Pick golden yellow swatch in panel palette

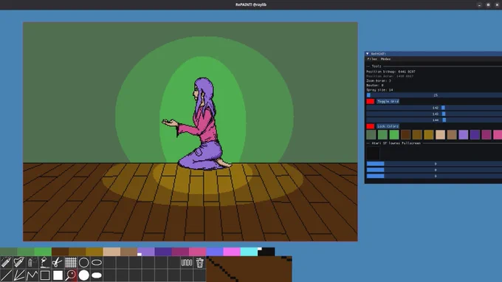tap(429, 135)
